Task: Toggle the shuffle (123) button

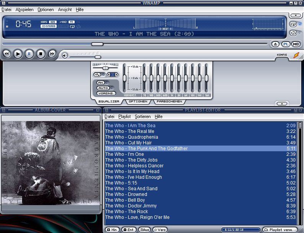Action: (293, 33)
